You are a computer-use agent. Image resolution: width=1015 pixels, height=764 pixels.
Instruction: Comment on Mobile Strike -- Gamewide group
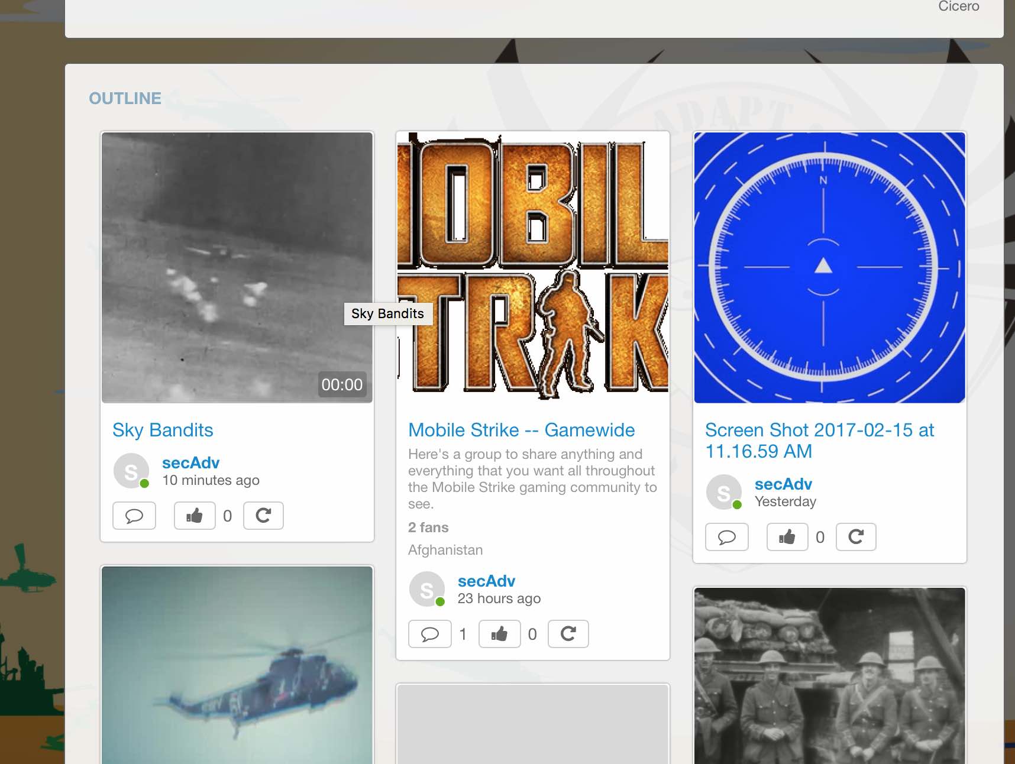430,634
